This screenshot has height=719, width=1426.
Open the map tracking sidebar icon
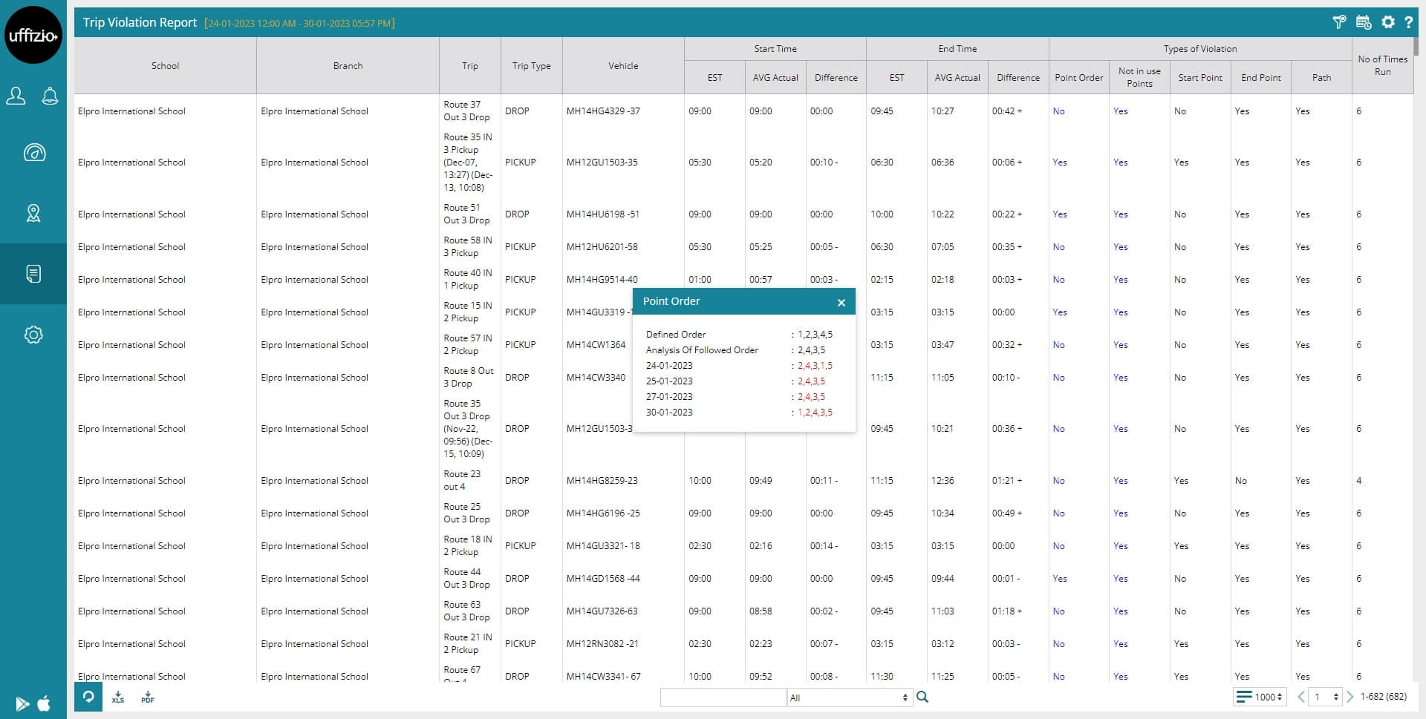(34, 214)
